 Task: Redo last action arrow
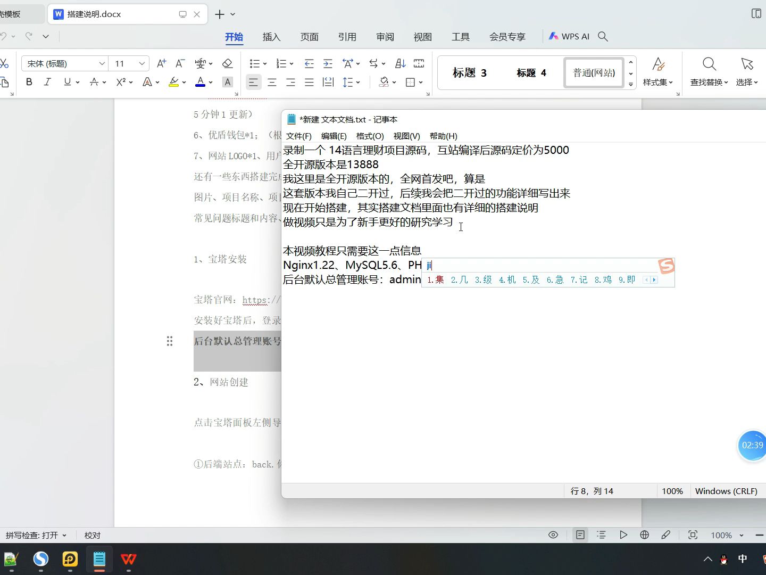29,36
